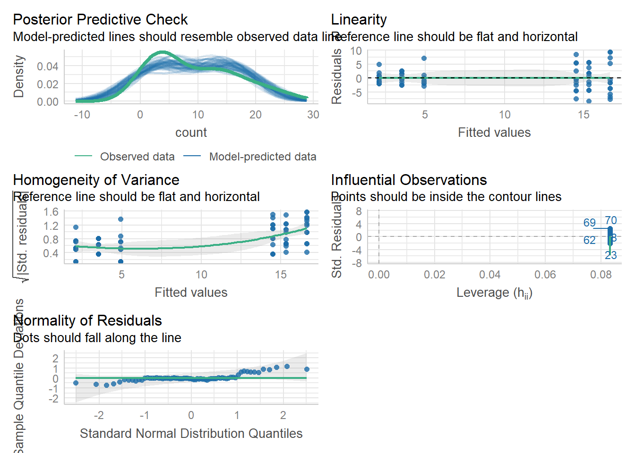The width and height of the screenshot is (635, 453).
Task: Click the Homogeneity of Variance heading
Action: [x=96, y=180]
